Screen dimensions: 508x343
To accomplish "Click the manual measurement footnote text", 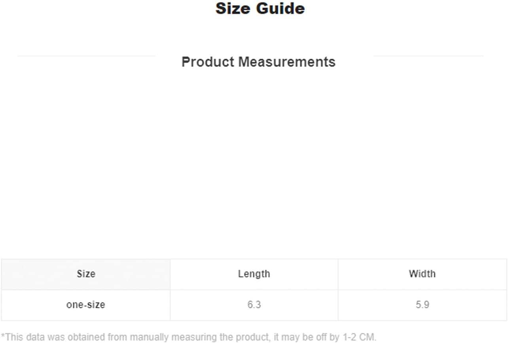I will click(189, 337).
